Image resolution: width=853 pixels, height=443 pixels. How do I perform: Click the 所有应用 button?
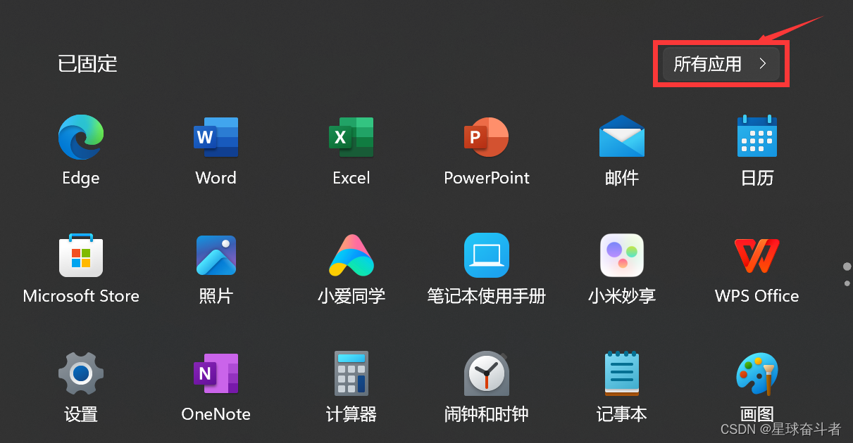721,64
